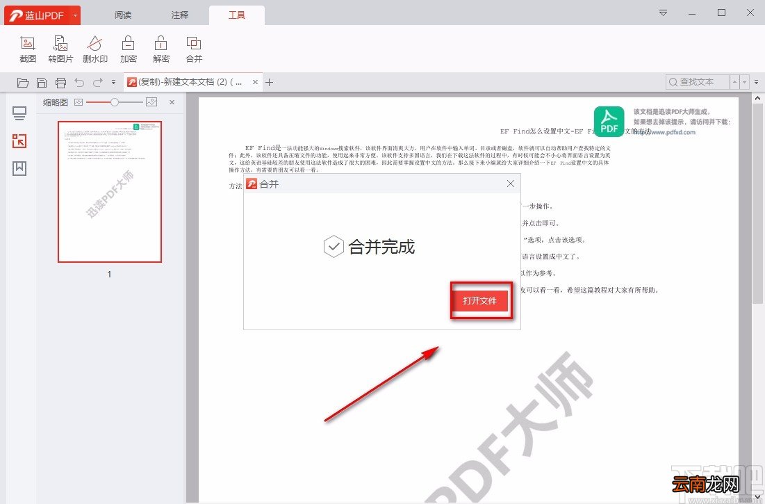Select the 转图片 convert to image tool
This screenshot has height=504, width=765.
[60, 49]
